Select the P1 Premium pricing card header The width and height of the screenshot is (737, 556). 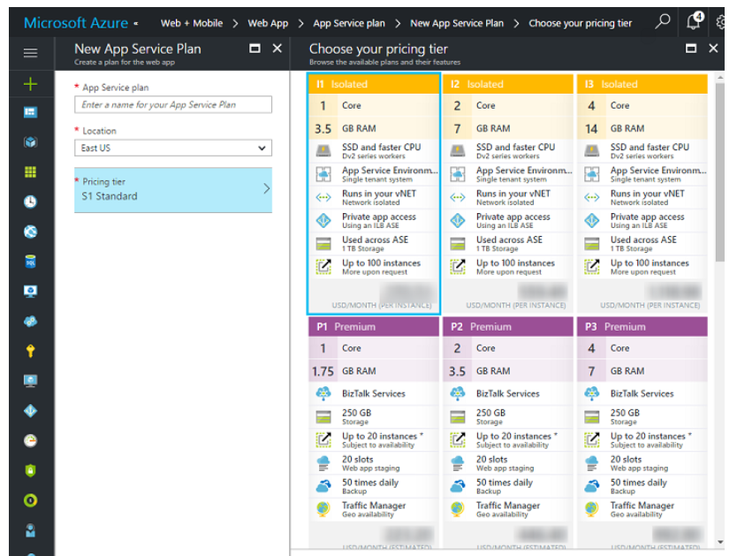[374, 327]
